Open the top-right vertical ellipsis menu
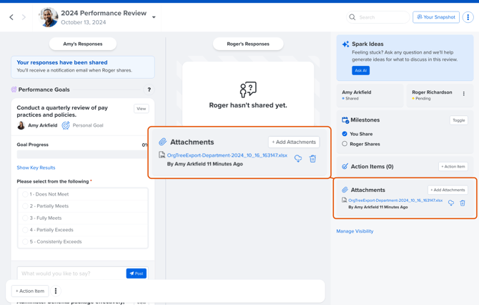479x305 pixels. (468, 17)
